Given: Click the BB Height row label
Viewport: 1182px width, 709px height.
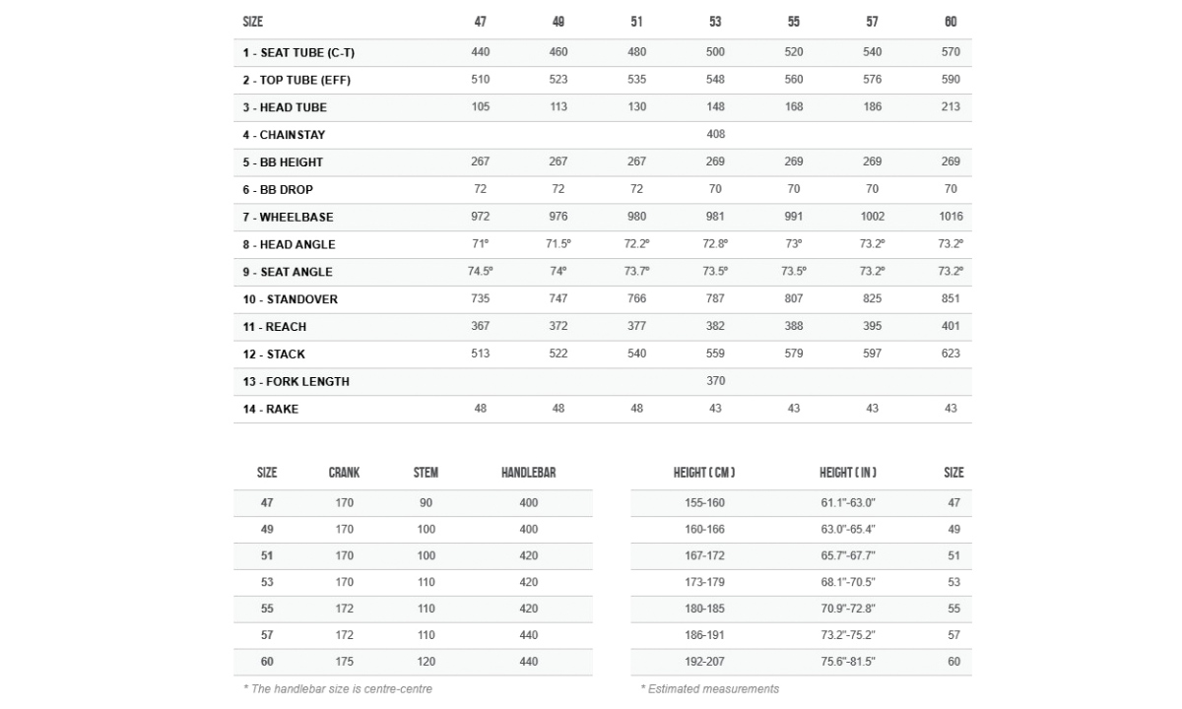Looking at the screenshot, I should pos(283,162).
